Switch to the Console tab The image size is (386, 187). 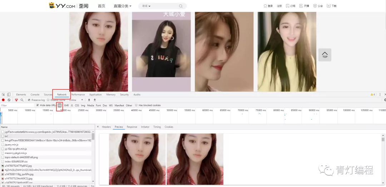tap(35, 94)
